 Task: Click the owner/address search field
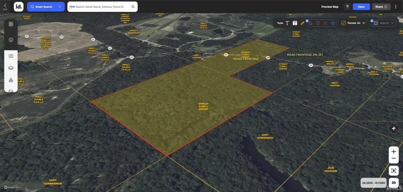(102, 7)
